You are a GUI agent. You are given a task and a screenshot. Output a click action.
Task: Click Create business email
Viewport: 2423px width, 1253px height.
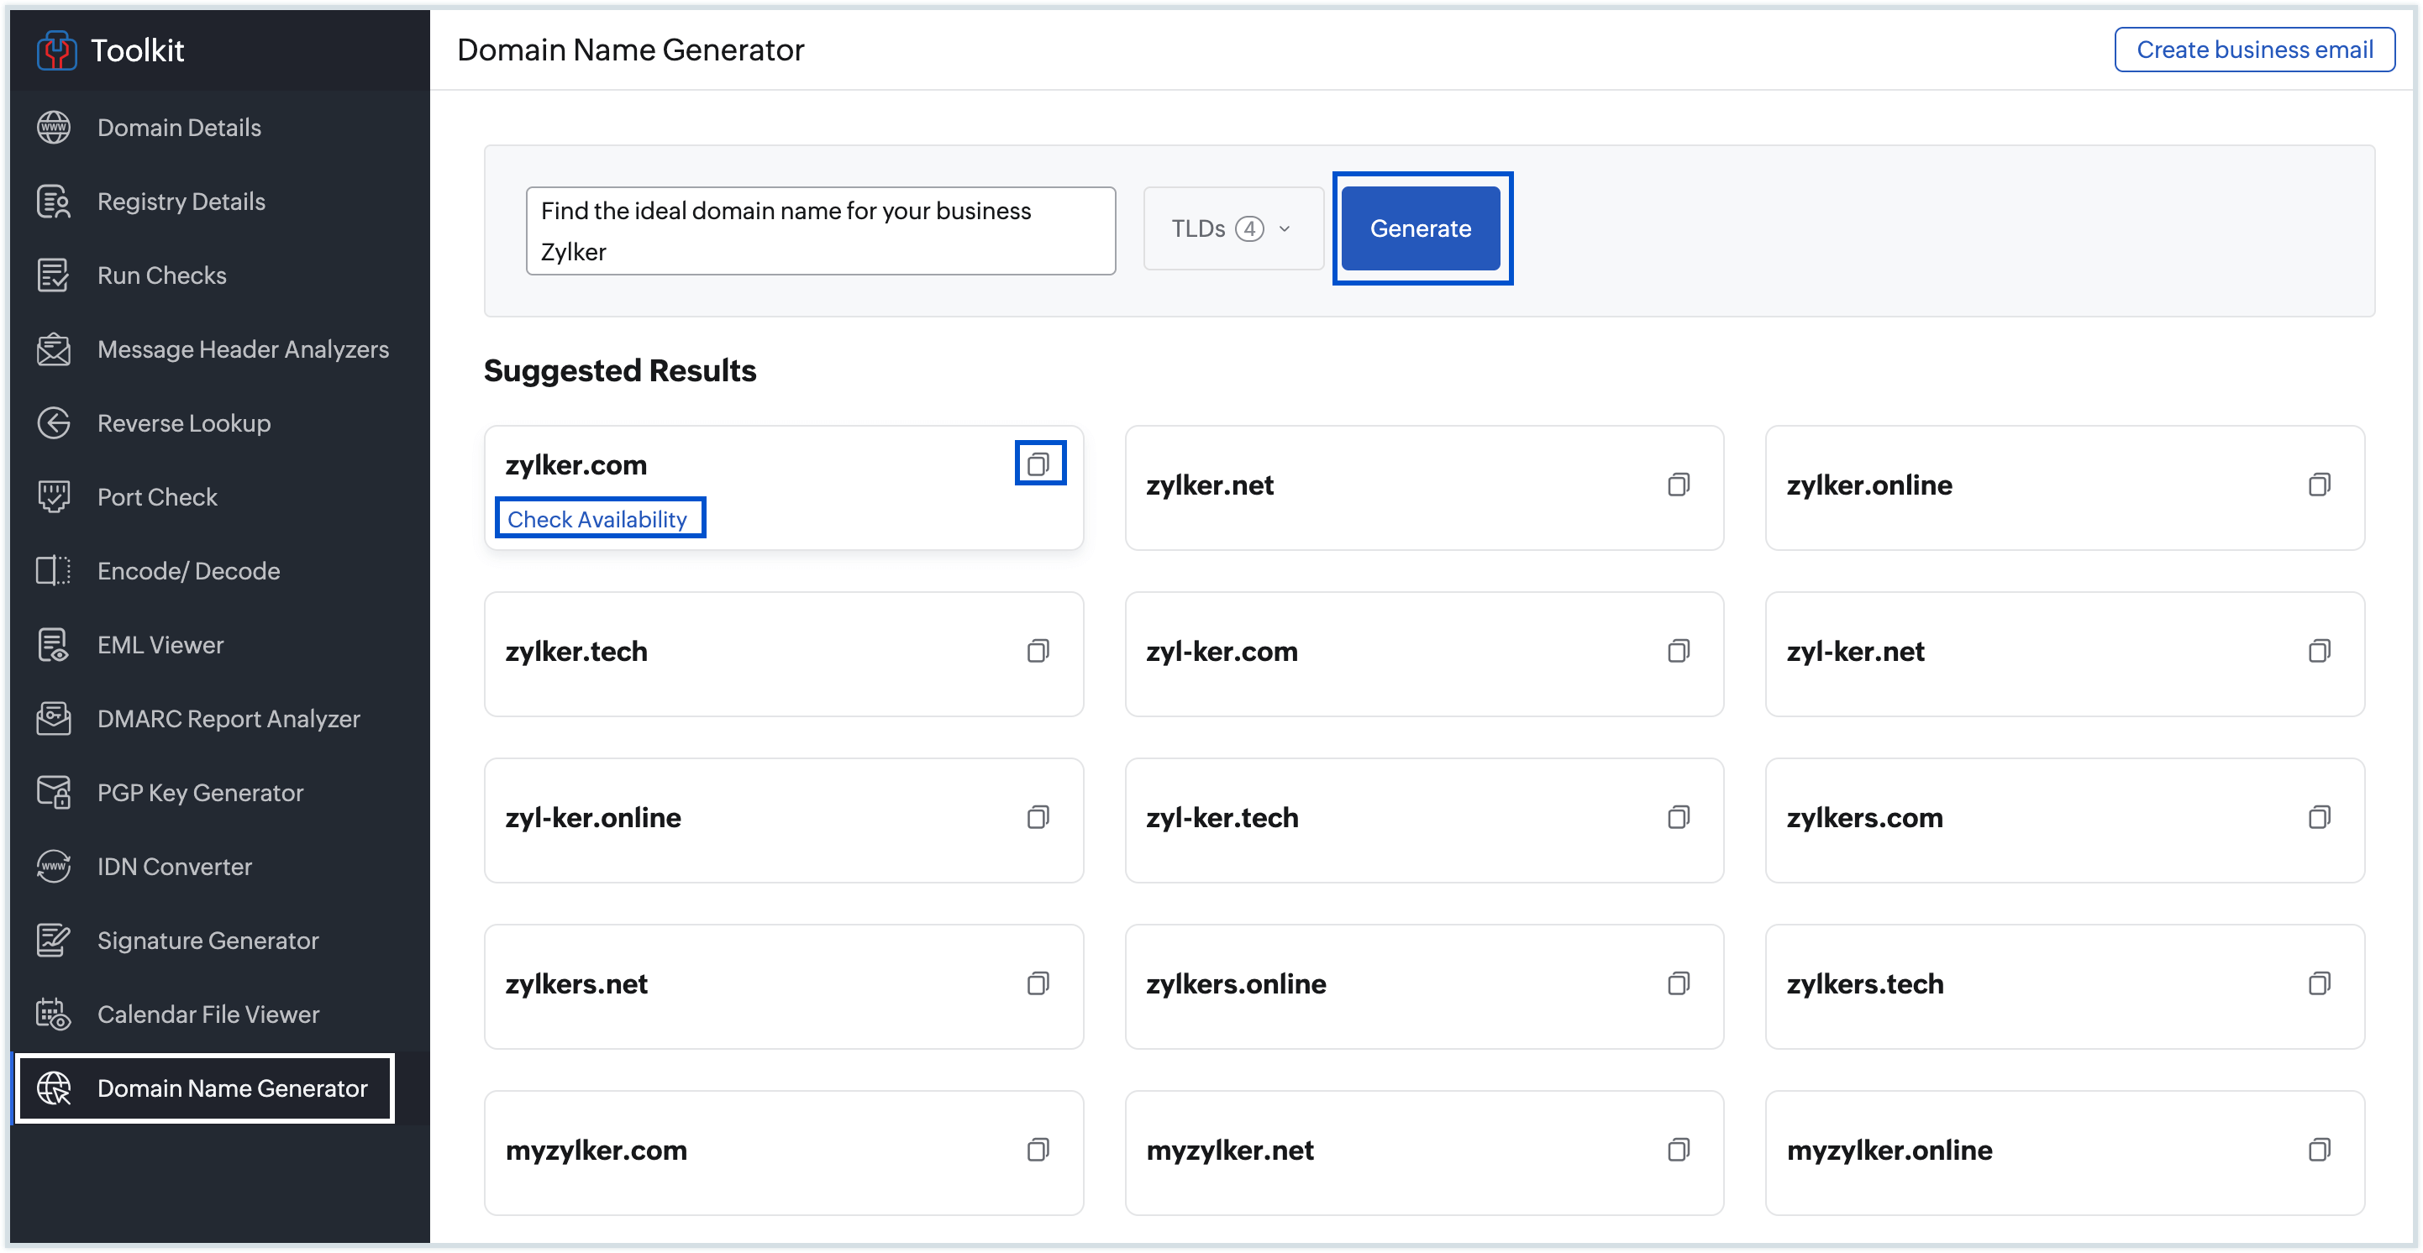tap(2255, 49)
